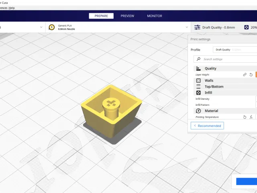
Task: Expand the Top/Bottom settings category
Action: [x=225, y=86]
